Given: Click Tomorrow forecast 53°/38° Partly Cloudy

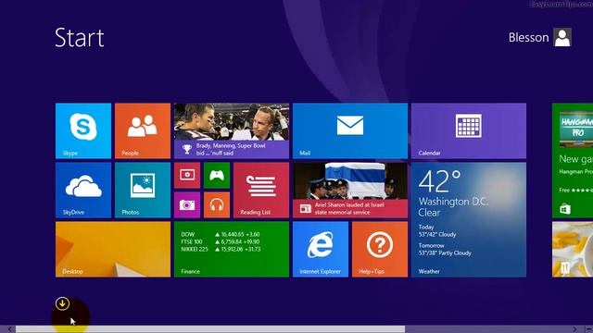Looking at the screenshot, I should tap(445, 249).
